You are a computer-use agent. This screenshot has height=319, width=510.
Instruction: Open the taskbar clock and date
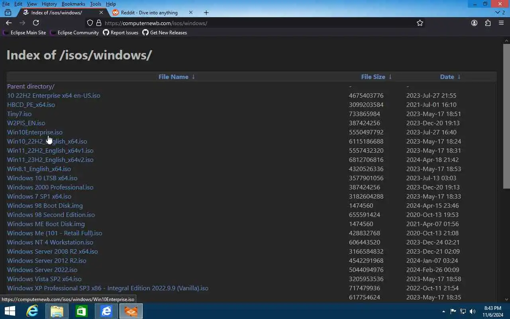[x=492, y=311]
